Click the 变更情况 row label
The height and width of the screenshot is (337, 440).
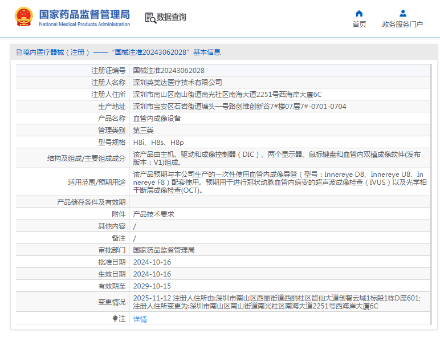point(112,302)
